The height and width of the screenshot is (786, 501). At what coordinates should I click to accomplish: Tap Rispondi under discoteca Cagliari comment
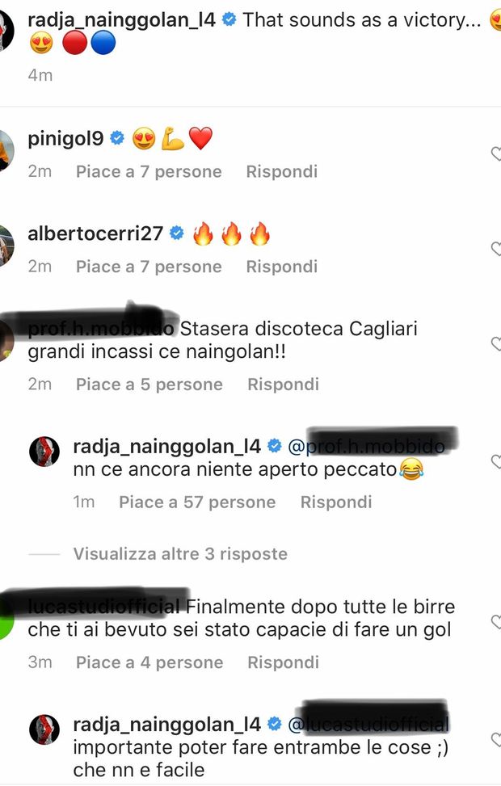[x=284, y=385]
